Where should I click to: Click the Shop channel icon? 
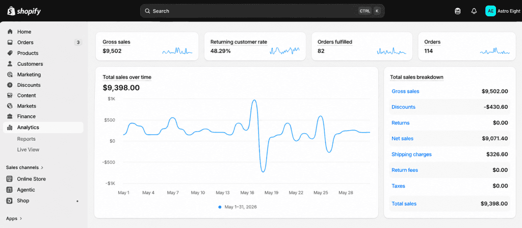click(x=10, y=200)
